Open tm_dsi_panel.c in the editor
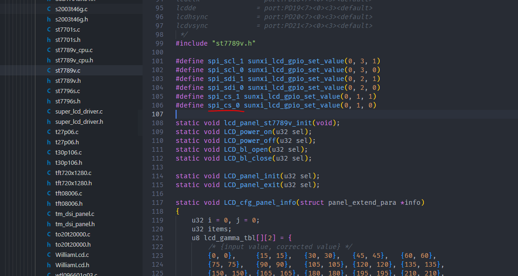 pyautogui.click(x=75, y=214)
